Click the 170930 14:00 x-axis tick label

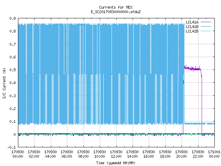coord(132,154)
